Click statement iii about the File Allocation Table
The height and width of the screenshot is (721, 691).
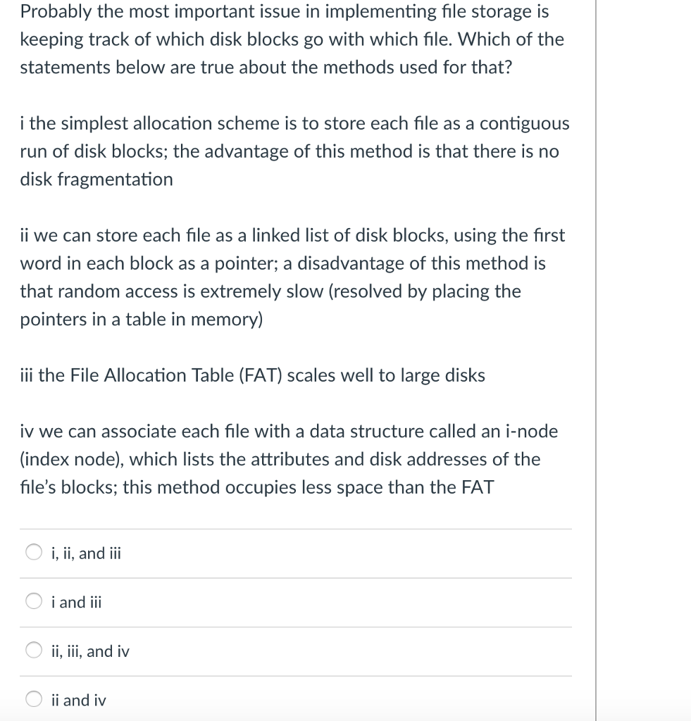pyautogui.click(x=251, y=375)
